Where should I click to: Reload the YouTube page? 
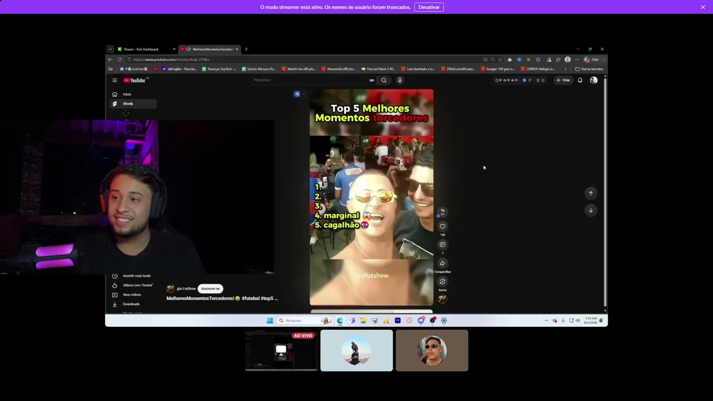click(120, 59)
